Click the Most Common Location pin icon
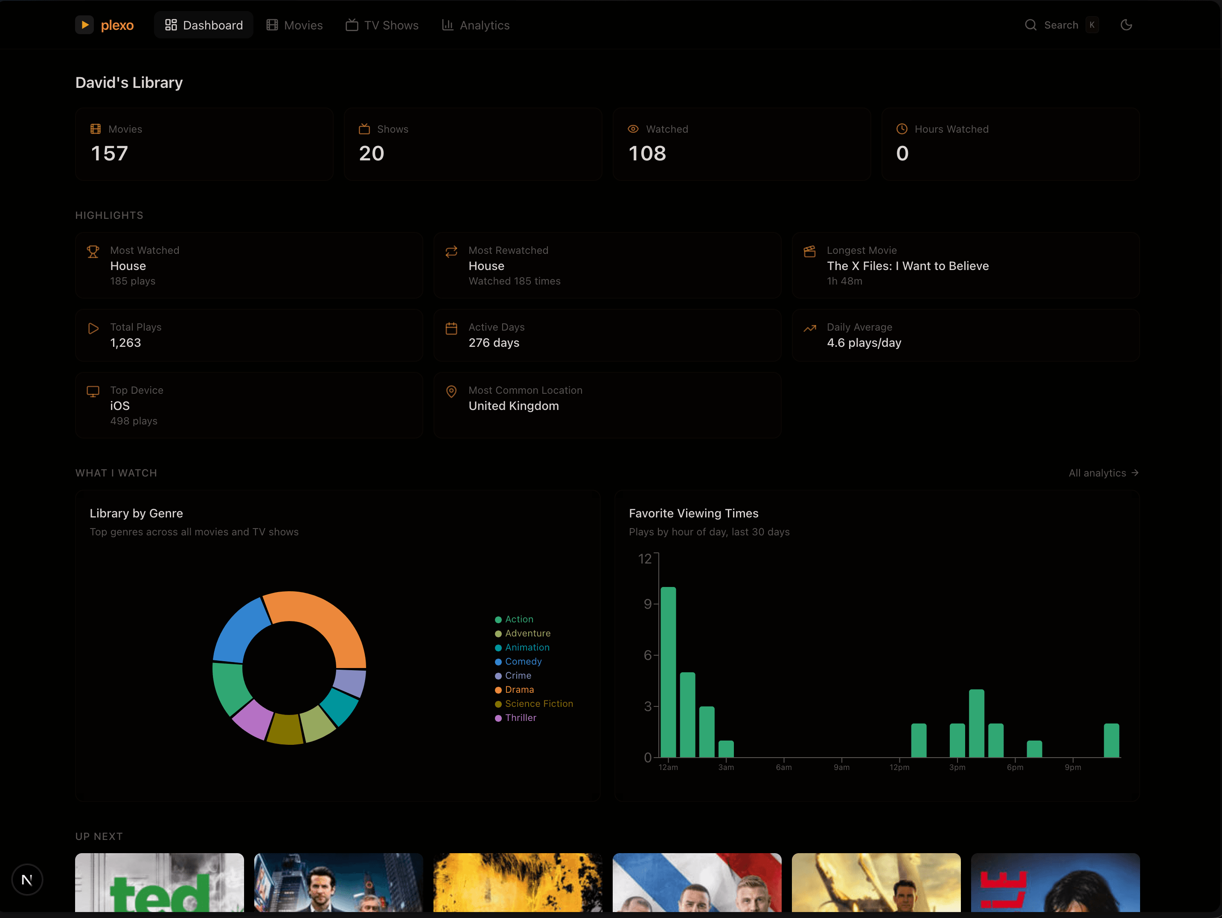The height and width of the screenshot is (918, 1222). [451, 392]
